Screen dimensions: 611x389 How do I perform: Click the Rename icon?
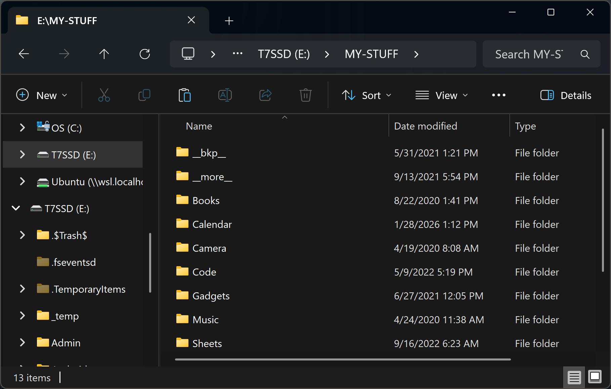(225, 95)
